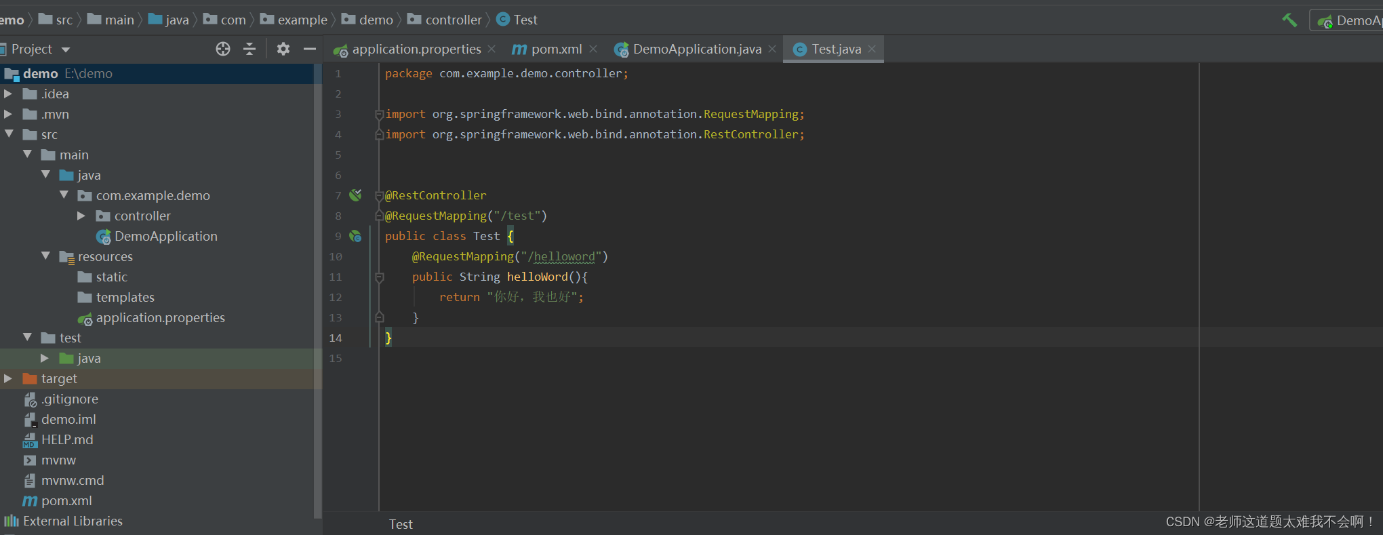Click the locate target icon in Project panel

coord(223,49)
